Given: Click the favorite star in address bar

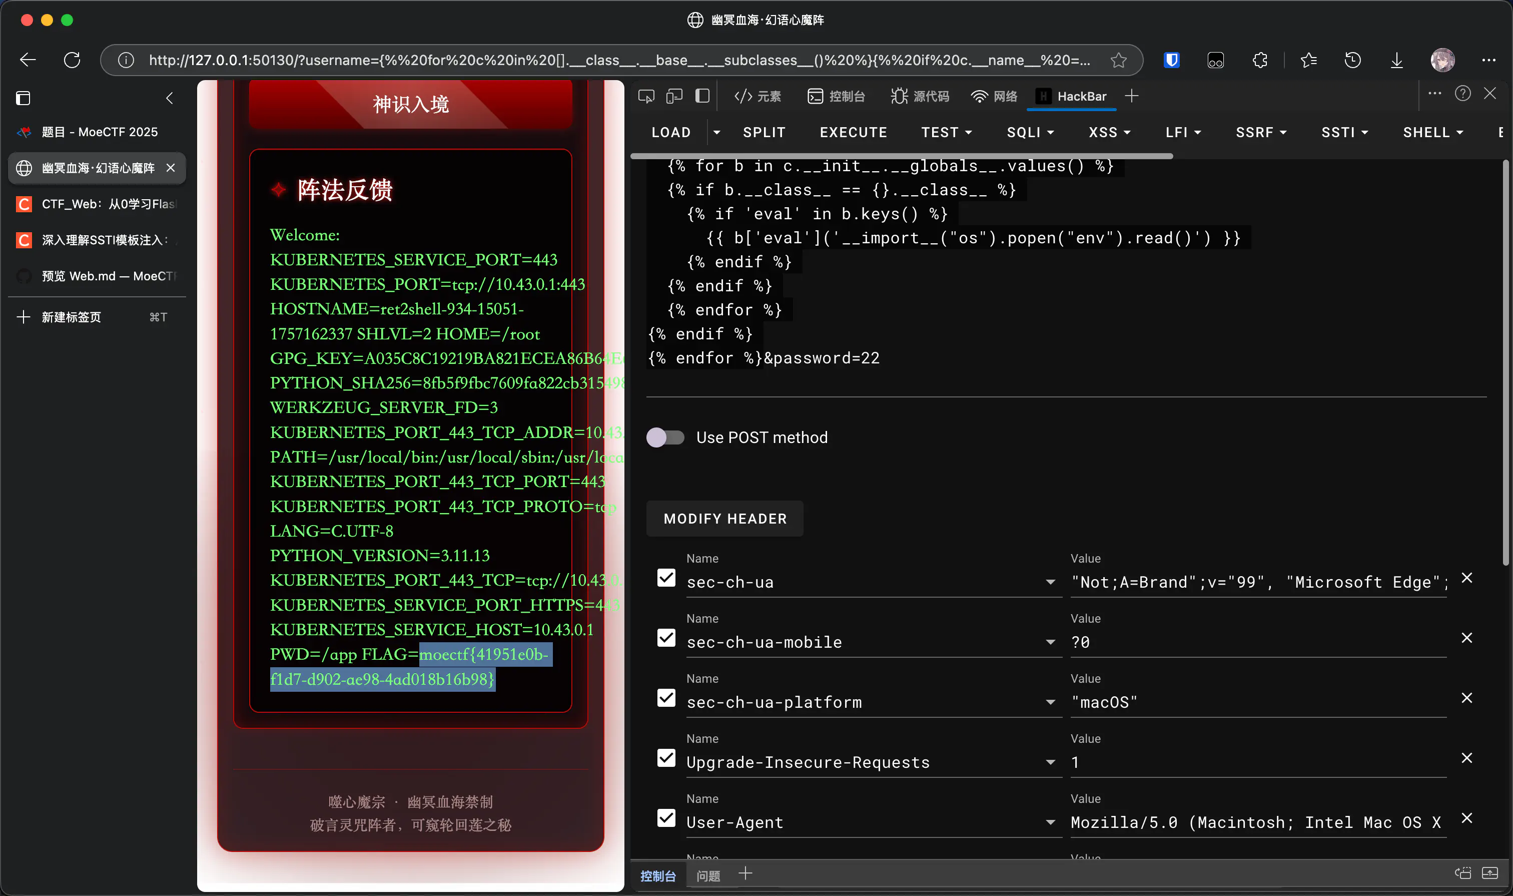Looking at the screenshot, I should tap(1118, 60).
